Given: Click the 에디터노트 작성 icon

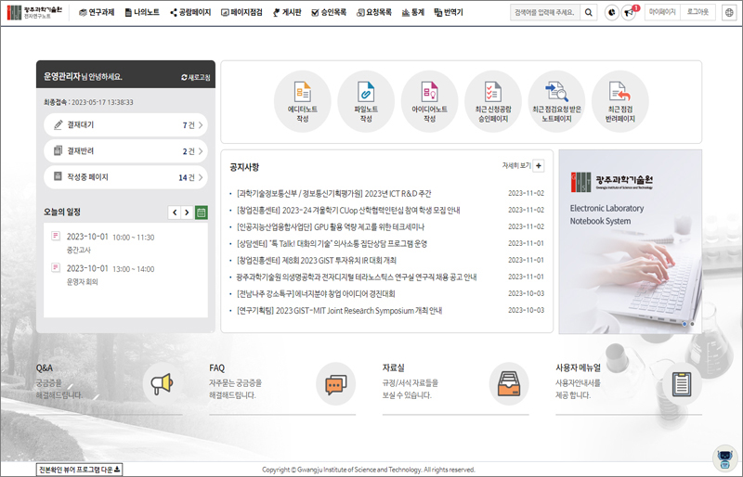Looking at the screenshot, I should [303, 93].
